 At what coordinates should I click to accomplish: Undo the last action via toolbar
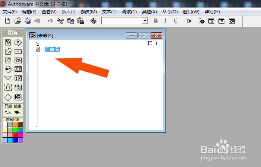coord(50,21)
